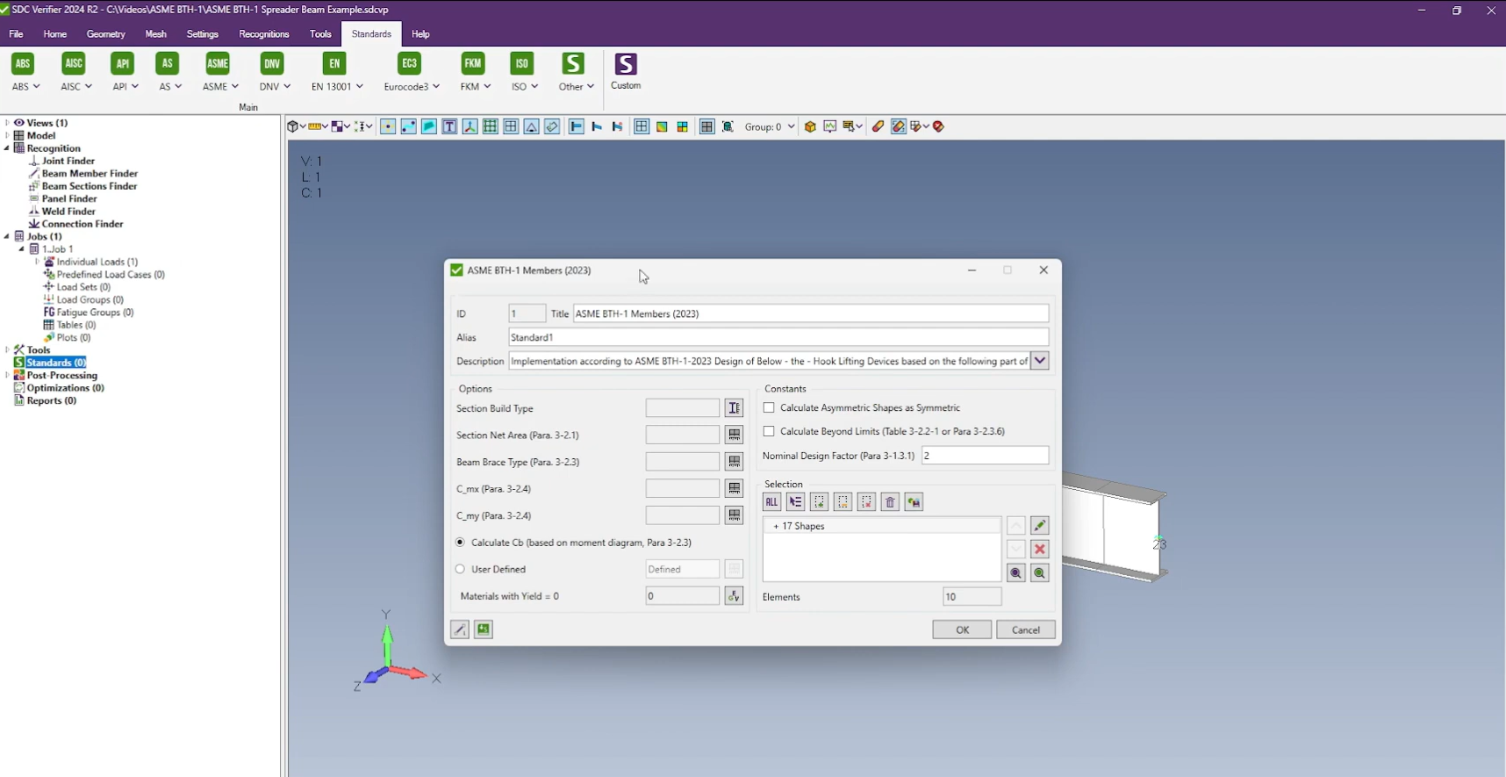Image resolution: width=1506 pixels, height=777 pixels.
Task: Collapse the Recognition tree node
Action: 7,148
